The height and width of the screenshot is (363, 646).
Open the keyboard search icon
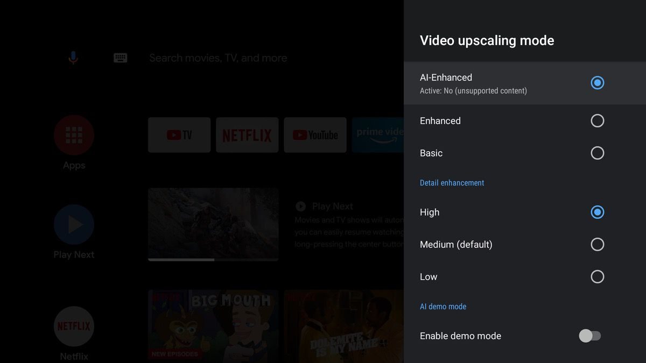click(120, 58)
